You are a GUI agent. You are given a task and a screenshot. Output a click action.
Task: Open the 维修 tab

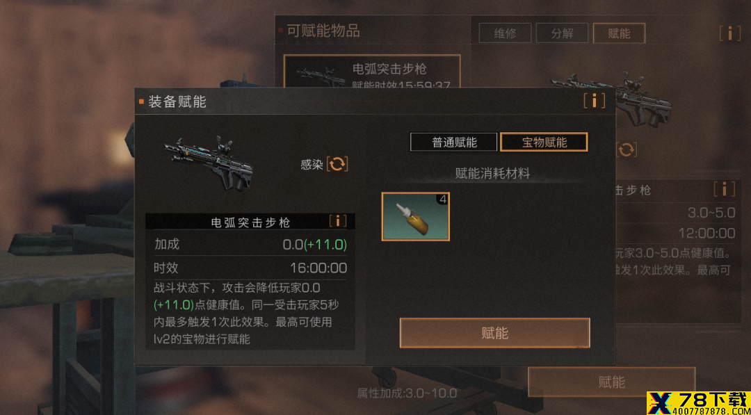click(x=506, y=33)
